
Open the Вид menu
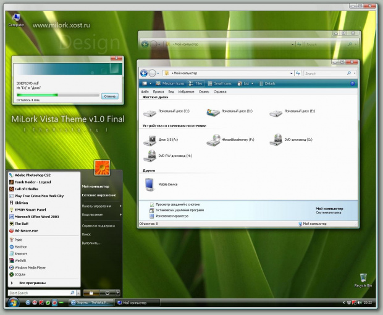click(x=171, y=91)
